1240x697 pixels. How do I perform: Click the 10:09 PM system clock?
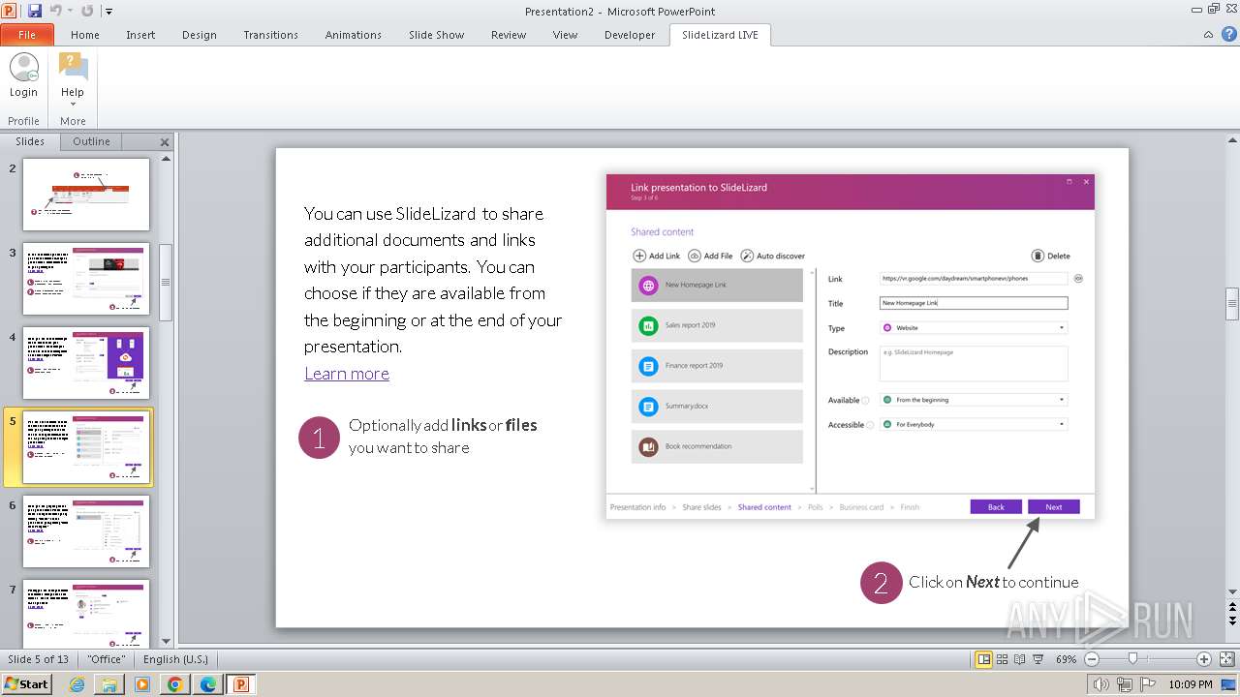[1192, 684]
